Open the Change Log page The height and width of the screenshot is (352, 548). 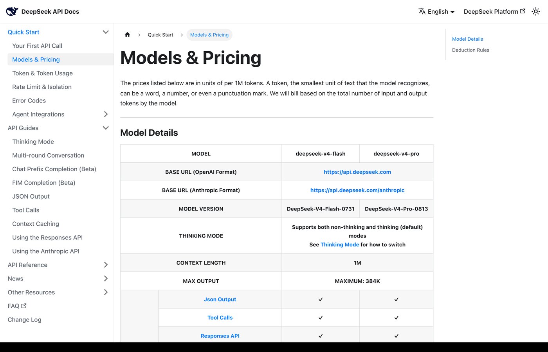24,320
